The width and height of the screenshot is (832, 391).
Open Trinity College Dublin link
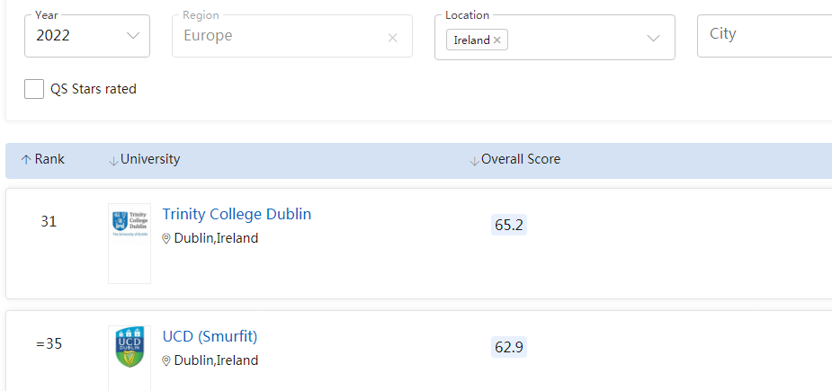point(237,214)
